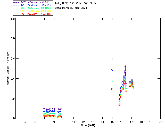This screenshot has width=165, height=132.
Task: Click the AOT 500nm legend entry
Action: (x=33, y=5)
